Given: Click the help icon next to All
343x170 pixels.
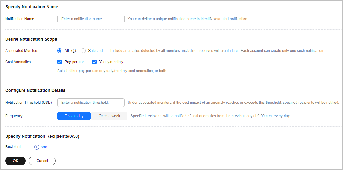Looking at the screenshot, I should tap(73, 51).
